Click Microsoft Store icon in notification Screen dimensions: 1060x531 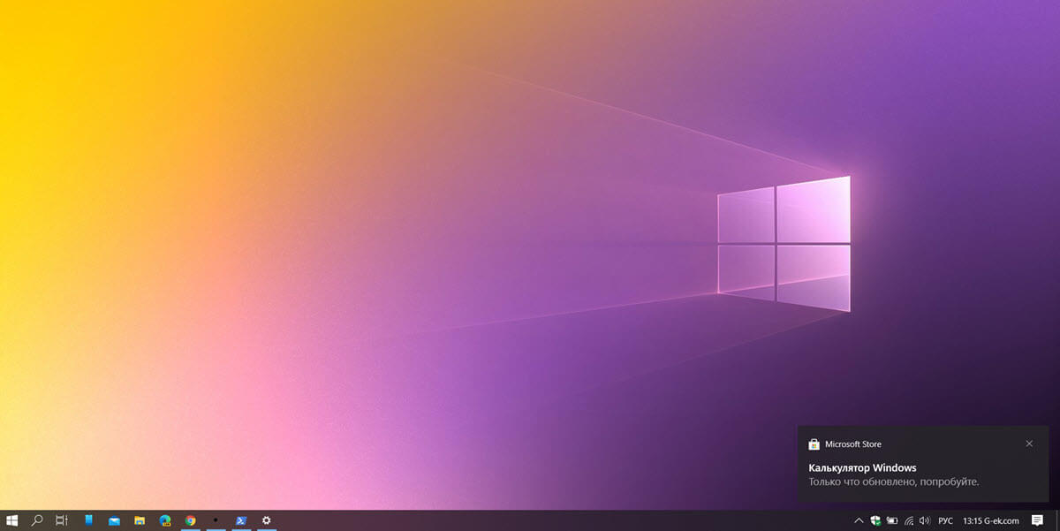click(x=814, y=444)
